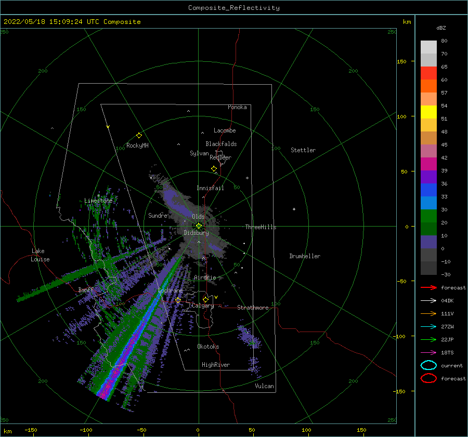Click the Blackfalds city label
The height and width of the screenshot is (437, 468).
(221, 144)
